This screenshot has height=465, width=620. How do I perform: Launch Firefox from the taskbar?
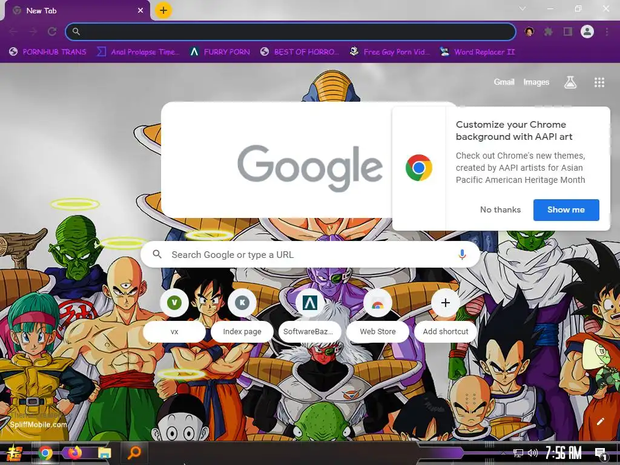click(74, 453)
